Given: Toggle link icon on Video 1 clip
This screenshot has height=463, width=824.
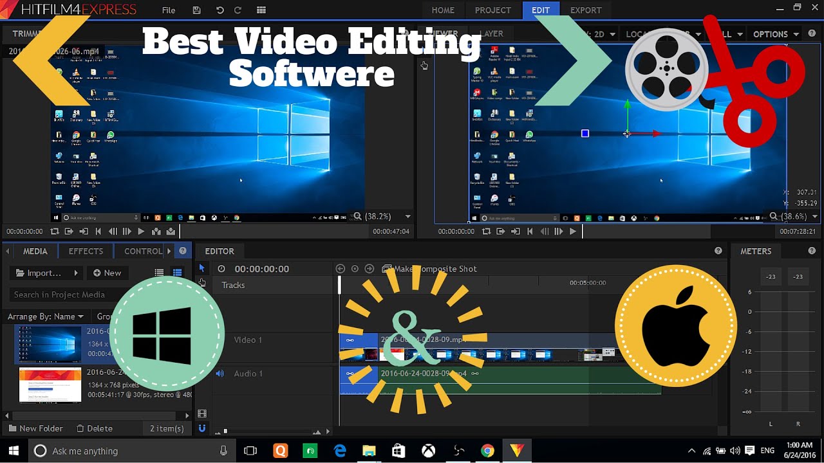Looking at the screenshot, I should pyautogui.click(x=350, y=340).
